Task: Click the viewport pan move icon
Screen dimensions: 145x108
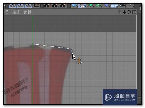Action: pyautogui.click(x=120, y=12)
